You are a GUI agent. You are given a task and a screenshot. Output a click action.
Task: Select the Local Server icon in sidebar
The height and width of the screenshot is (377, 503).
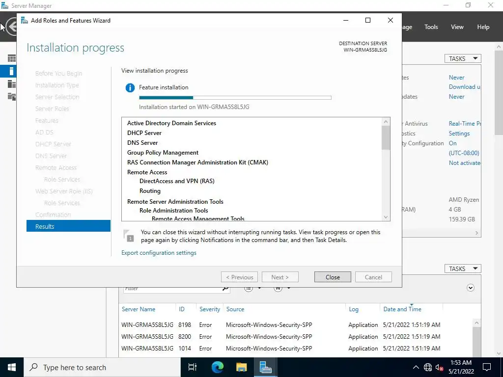click(12, 71)
